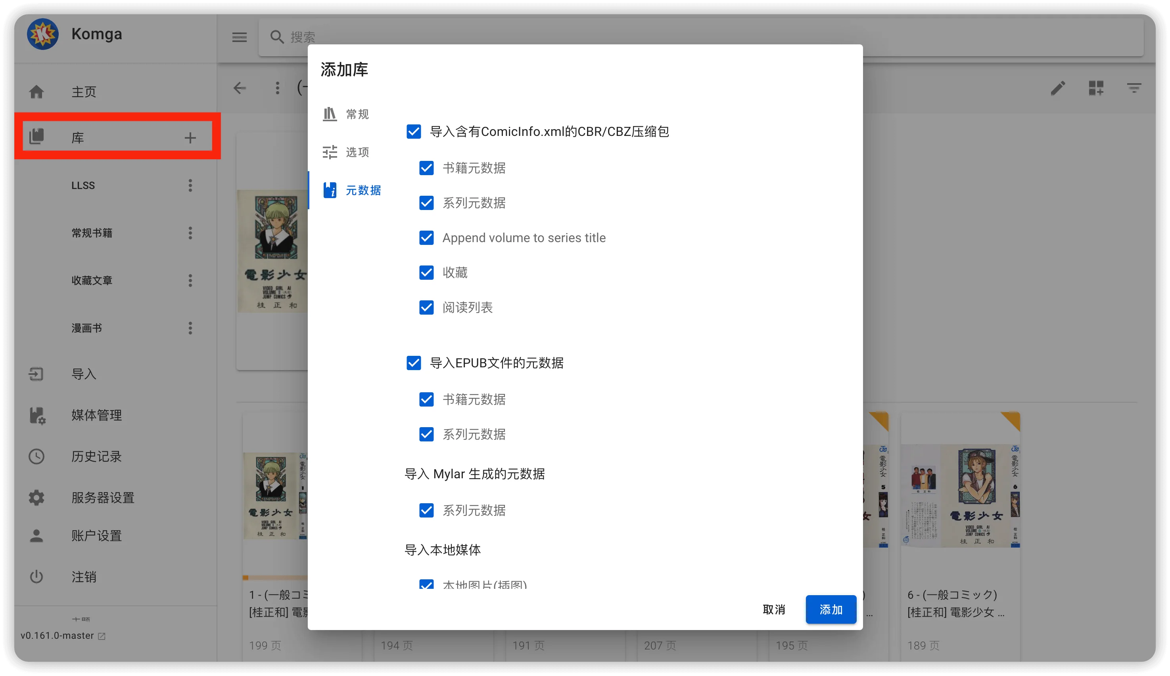The image size is (1170, 676).
Task: Click the plus icon next to 库
Action: click(x=190, y=138)
